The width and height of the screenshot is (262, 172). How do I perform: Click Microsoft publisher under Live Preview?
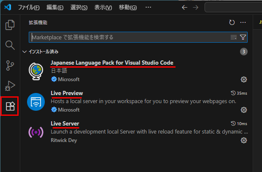pos(69,109)
